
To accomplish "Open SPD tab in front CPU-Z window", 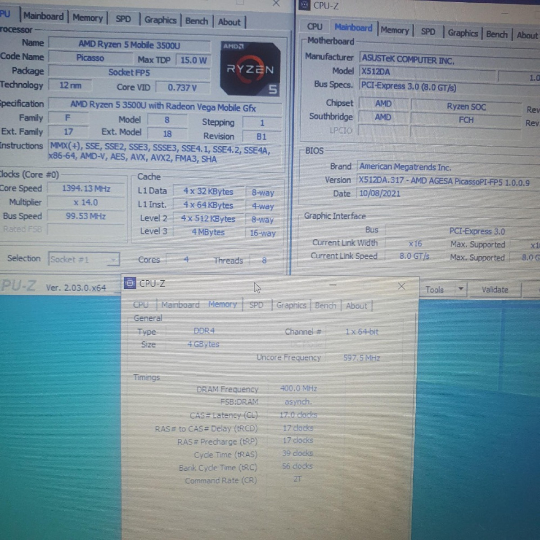I will [256, 305].
